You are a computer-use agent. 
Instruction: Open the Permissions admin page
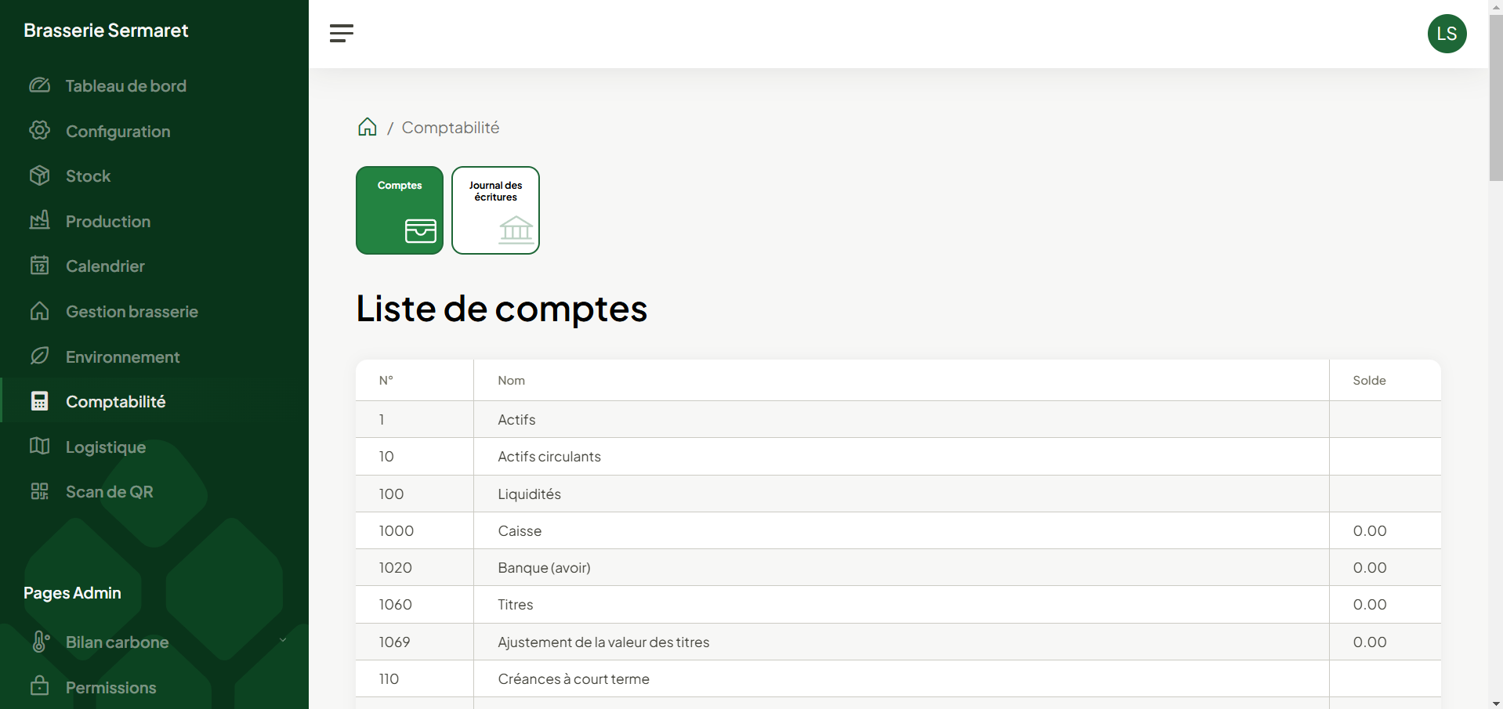(110, 688)
